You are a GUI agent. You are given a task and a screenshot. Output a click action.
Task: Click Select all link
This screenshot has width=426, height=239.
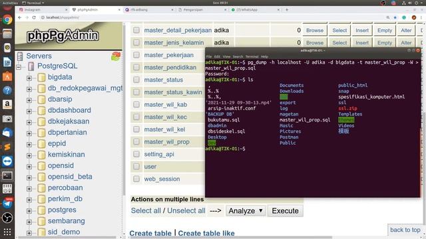[x=146, y=211]
